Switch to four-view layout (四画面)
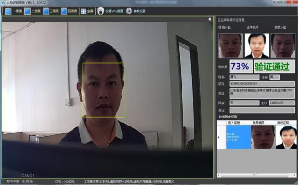The image size is (298, 185). coord(69,11)
